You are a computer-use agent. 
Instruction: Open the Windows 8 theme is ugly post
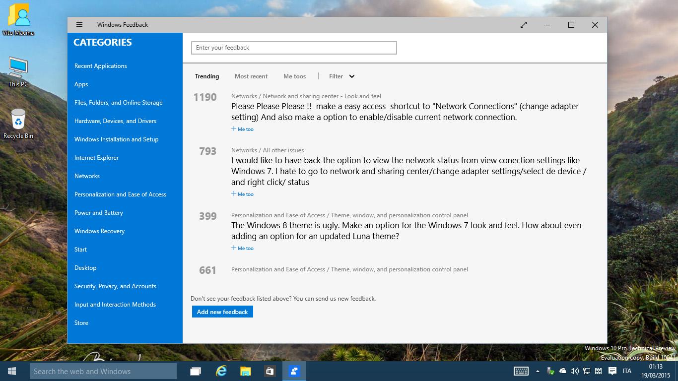(x=406, y=231)
